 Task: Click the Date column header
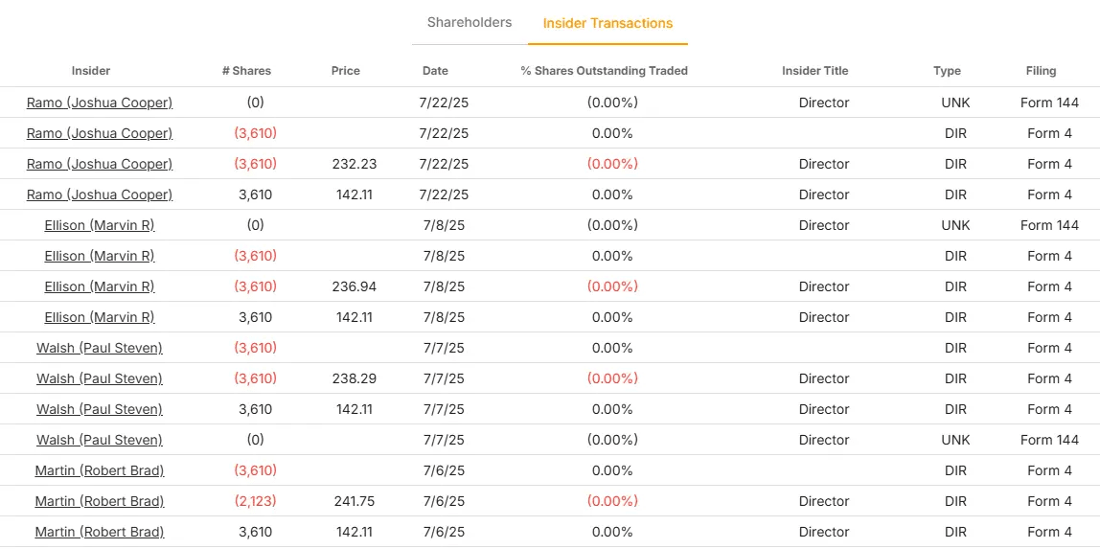pyautogui.click(x=435, y=71)
